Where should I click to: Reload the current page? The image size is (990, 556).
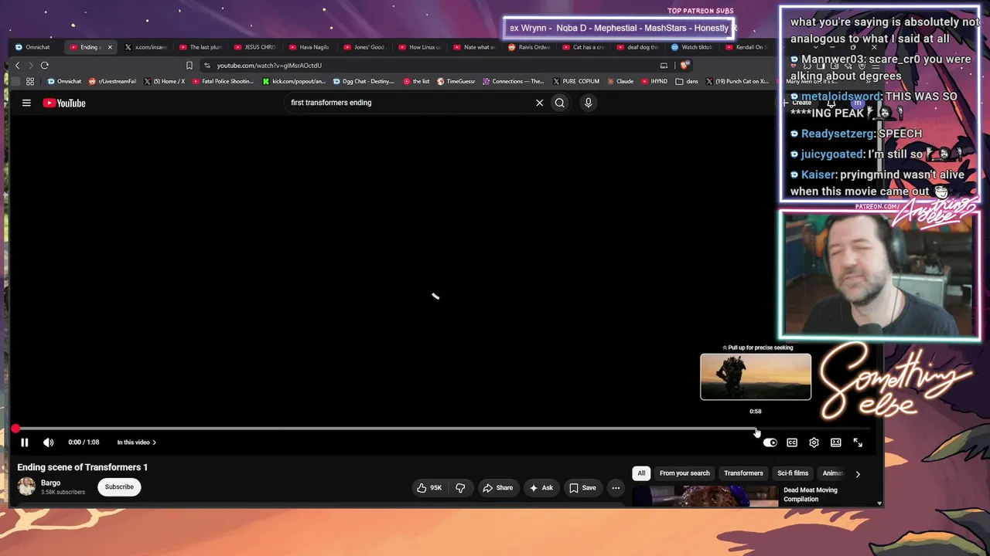[x=45, y=66]
